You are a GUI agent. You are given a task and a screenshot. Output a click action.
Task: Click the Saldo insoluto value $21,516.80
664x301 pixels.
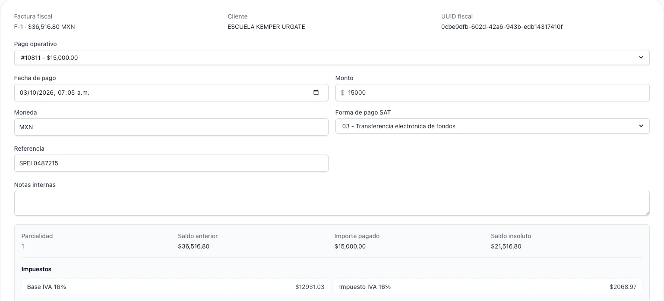(x=506, y=246)
